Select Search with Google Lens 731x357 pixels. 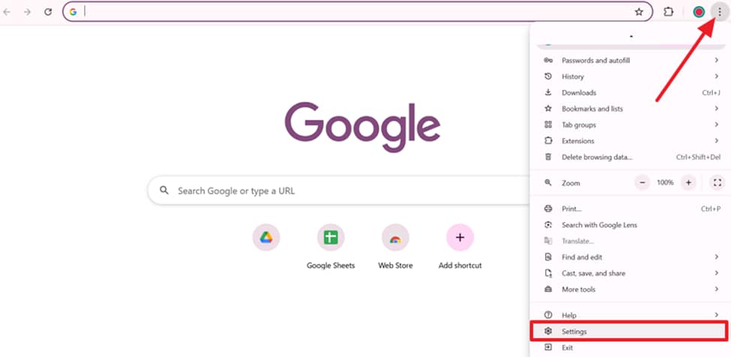631,225
